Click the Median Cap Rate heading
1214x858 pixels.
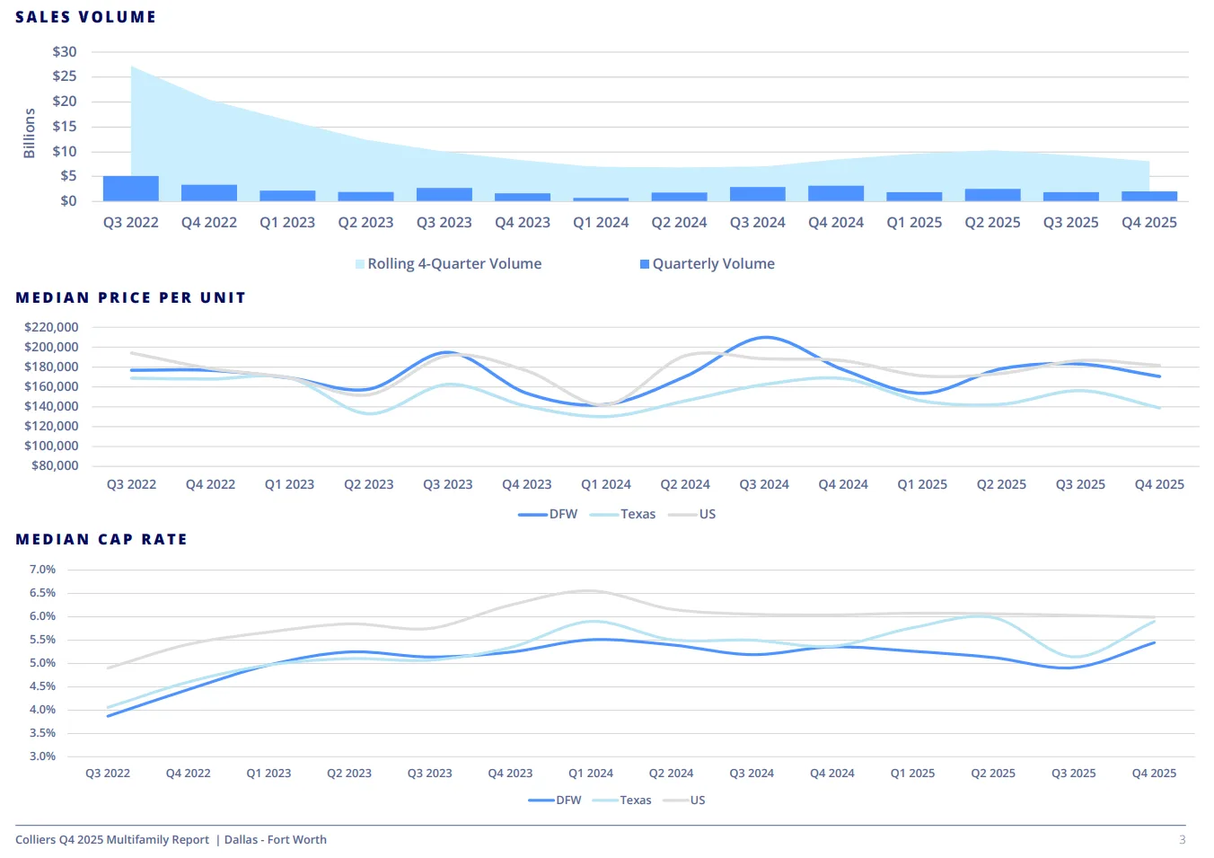(101, 539)
